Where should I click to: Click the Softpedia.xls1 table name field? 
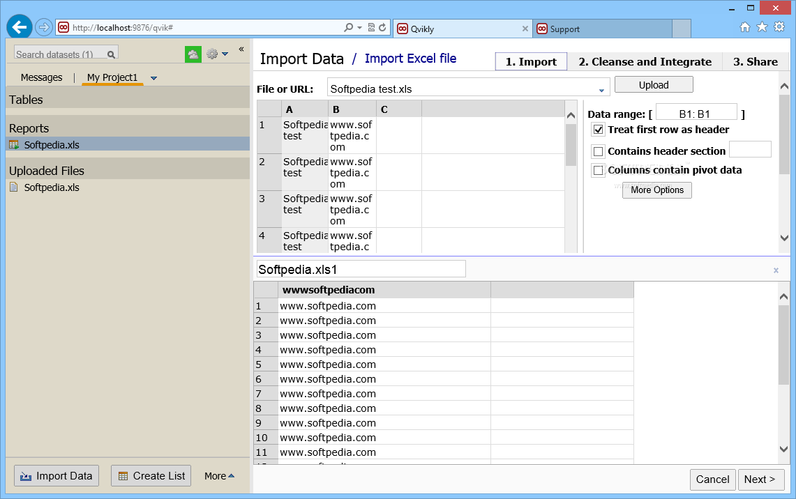coord(361,269)
